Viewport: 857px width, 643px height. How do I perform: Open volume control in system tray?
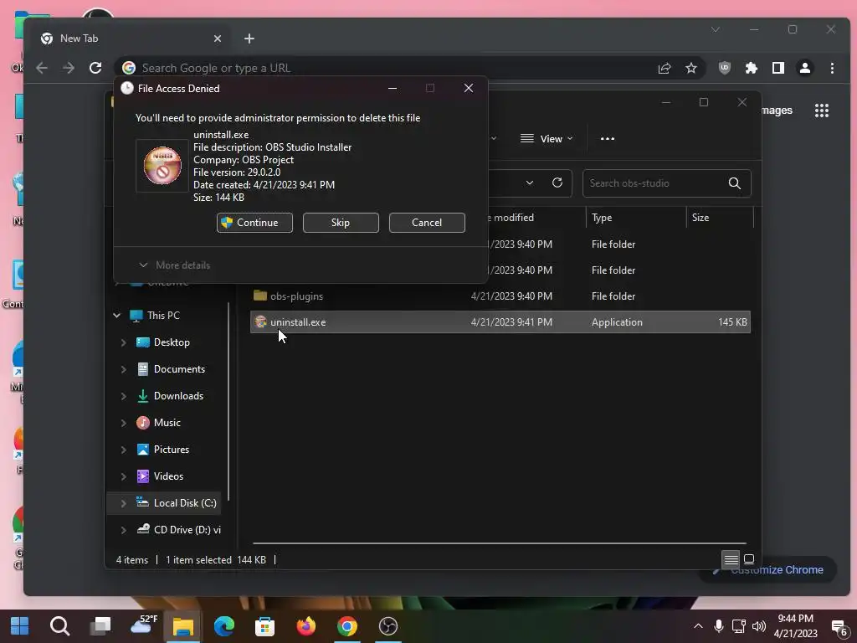click(x=758, y=626)
